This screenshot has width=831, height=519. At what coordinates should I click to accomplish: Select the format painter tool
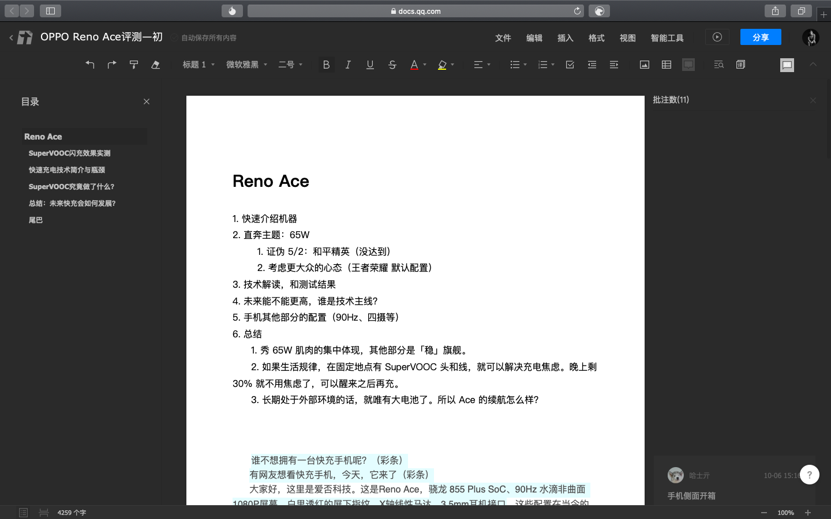[134, 65]
